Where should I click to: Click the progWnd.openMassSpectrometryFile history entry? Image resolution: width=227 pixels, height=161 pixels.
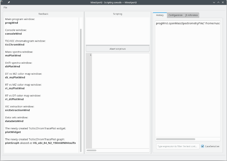188,23
